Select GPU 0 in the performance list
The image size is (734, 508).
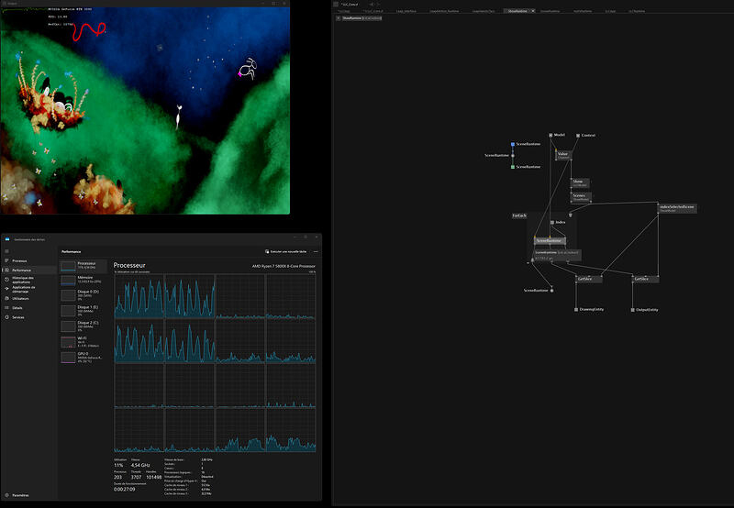[83, 358]
